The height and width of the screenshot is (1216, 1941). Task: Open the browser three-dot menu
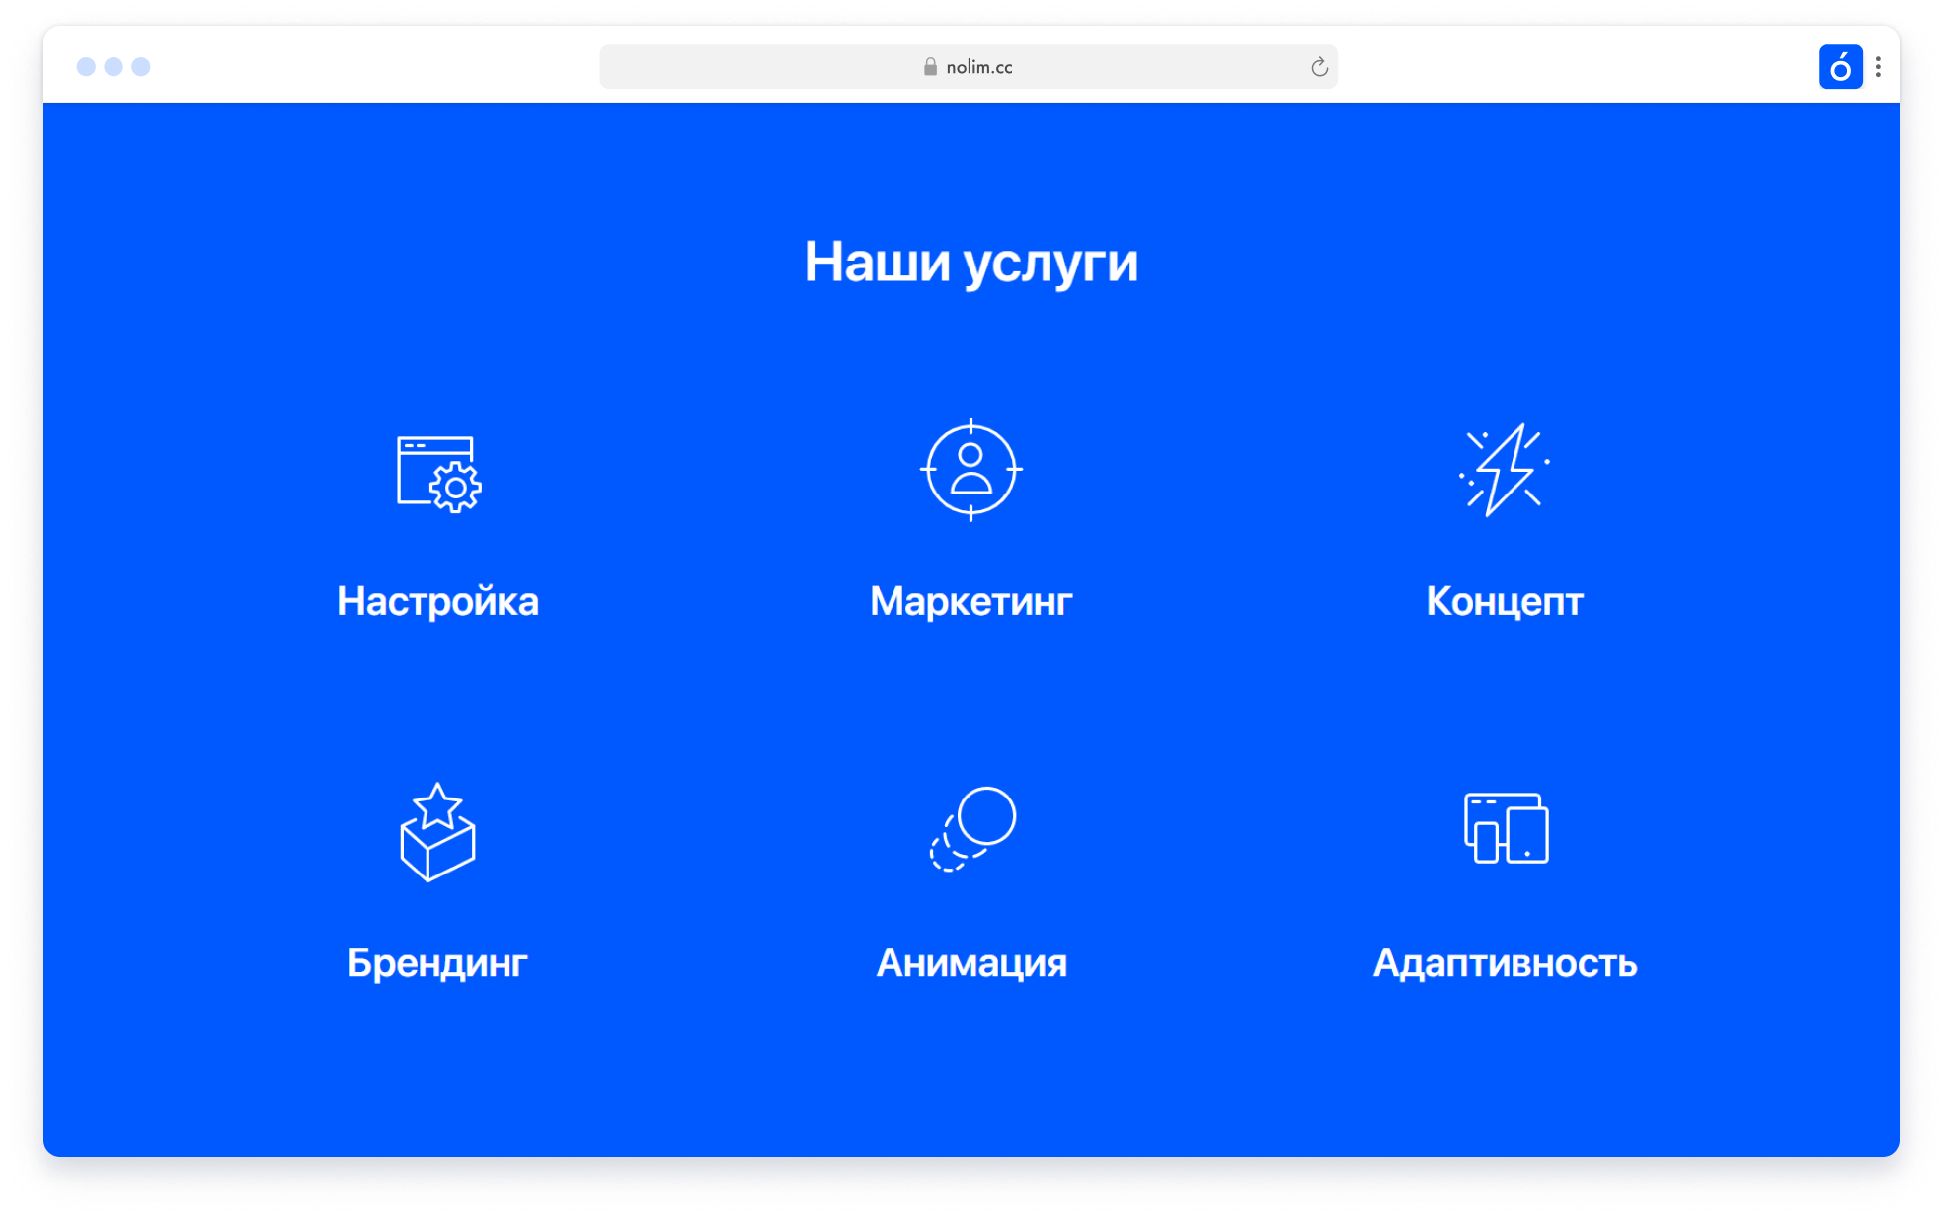[1878, 67]
